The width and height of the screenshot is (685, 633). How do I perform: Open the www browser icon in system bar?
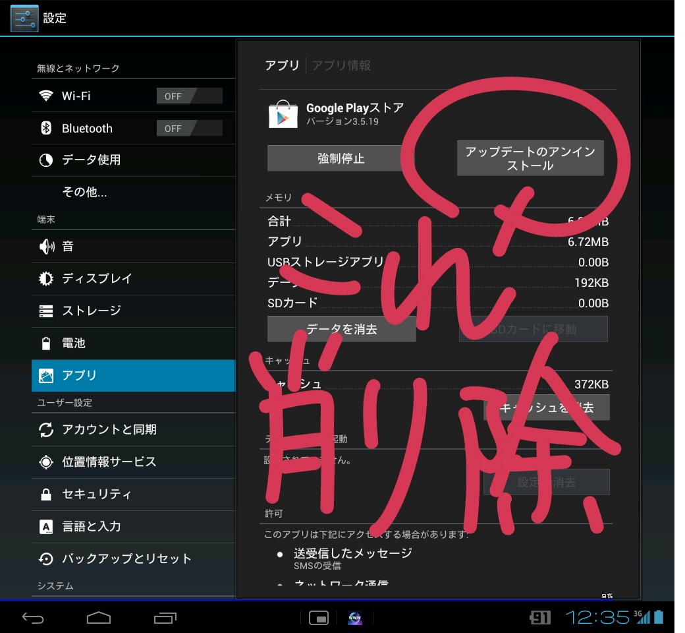coord(355,618)
